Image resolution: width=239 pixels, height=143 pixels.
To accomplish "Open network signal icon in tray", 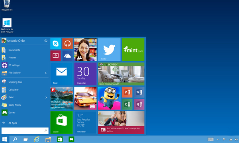I will (x=231, y=139).
